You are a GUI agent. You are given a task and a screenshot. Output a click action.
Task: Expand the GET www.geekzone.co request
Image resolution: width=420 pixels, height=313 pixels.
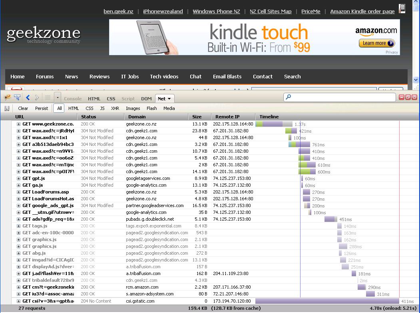(18, 124)
